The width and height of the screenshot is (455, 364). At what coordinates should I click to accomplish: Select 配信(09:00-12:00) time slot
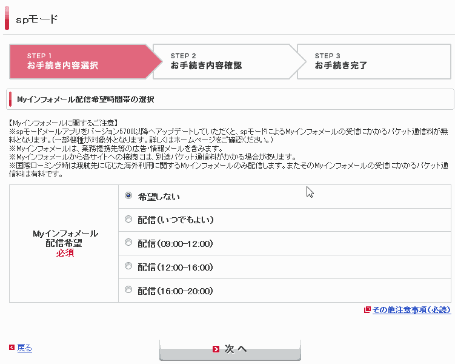(x=128, y=243)
